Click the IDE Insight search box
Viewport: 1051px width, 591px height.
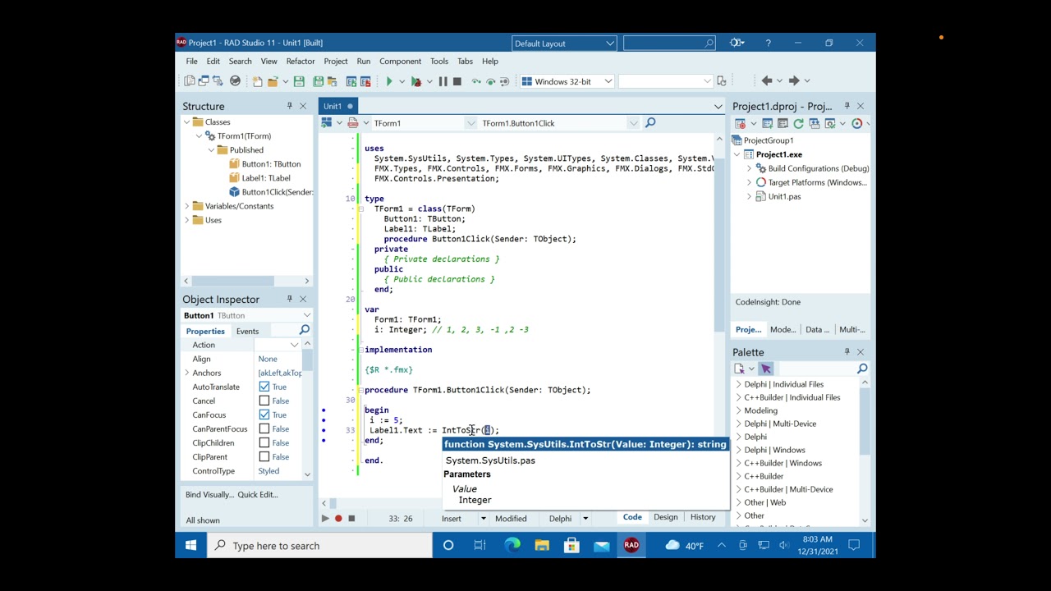[x=669, y=44]
